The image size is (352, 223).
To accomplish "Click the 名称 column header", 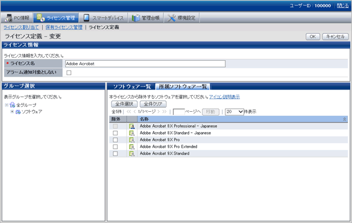I will click(242, 119).
